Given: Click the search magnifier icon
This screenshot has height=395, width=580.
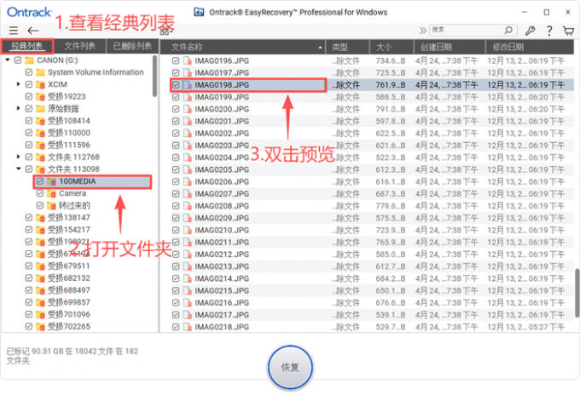Looking at the screenshot, I should pos(508,30).
